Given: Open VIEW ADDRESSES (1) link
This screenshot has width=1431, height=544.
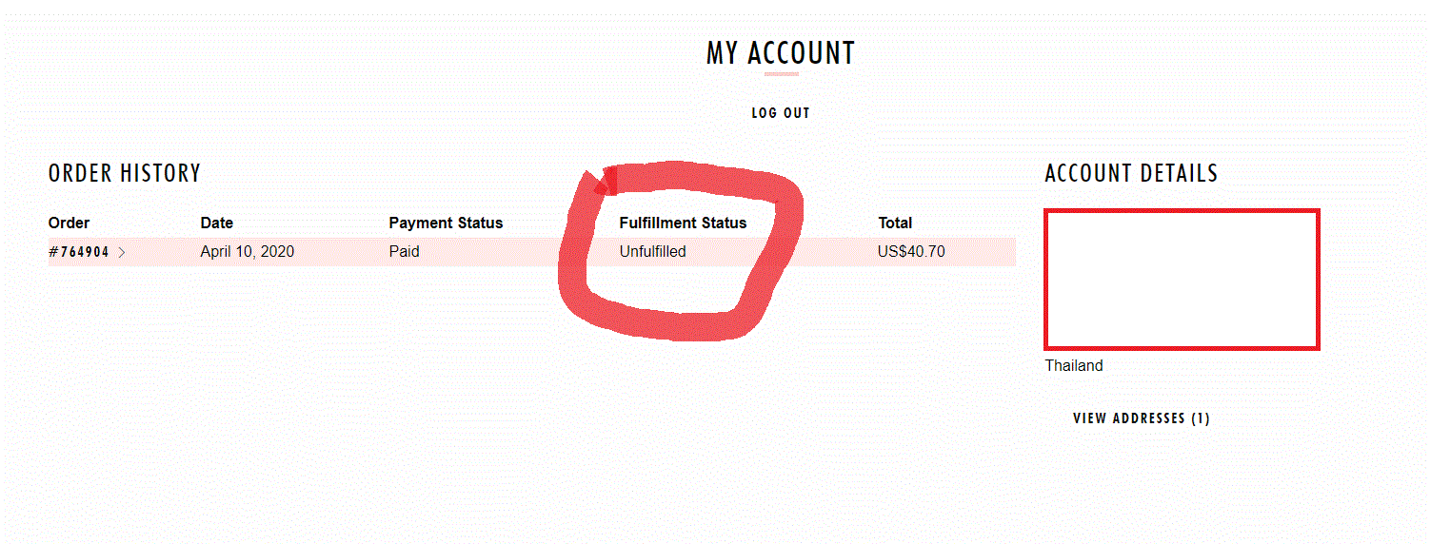Looking at the screenshot, I should (x=1141, y=418).
